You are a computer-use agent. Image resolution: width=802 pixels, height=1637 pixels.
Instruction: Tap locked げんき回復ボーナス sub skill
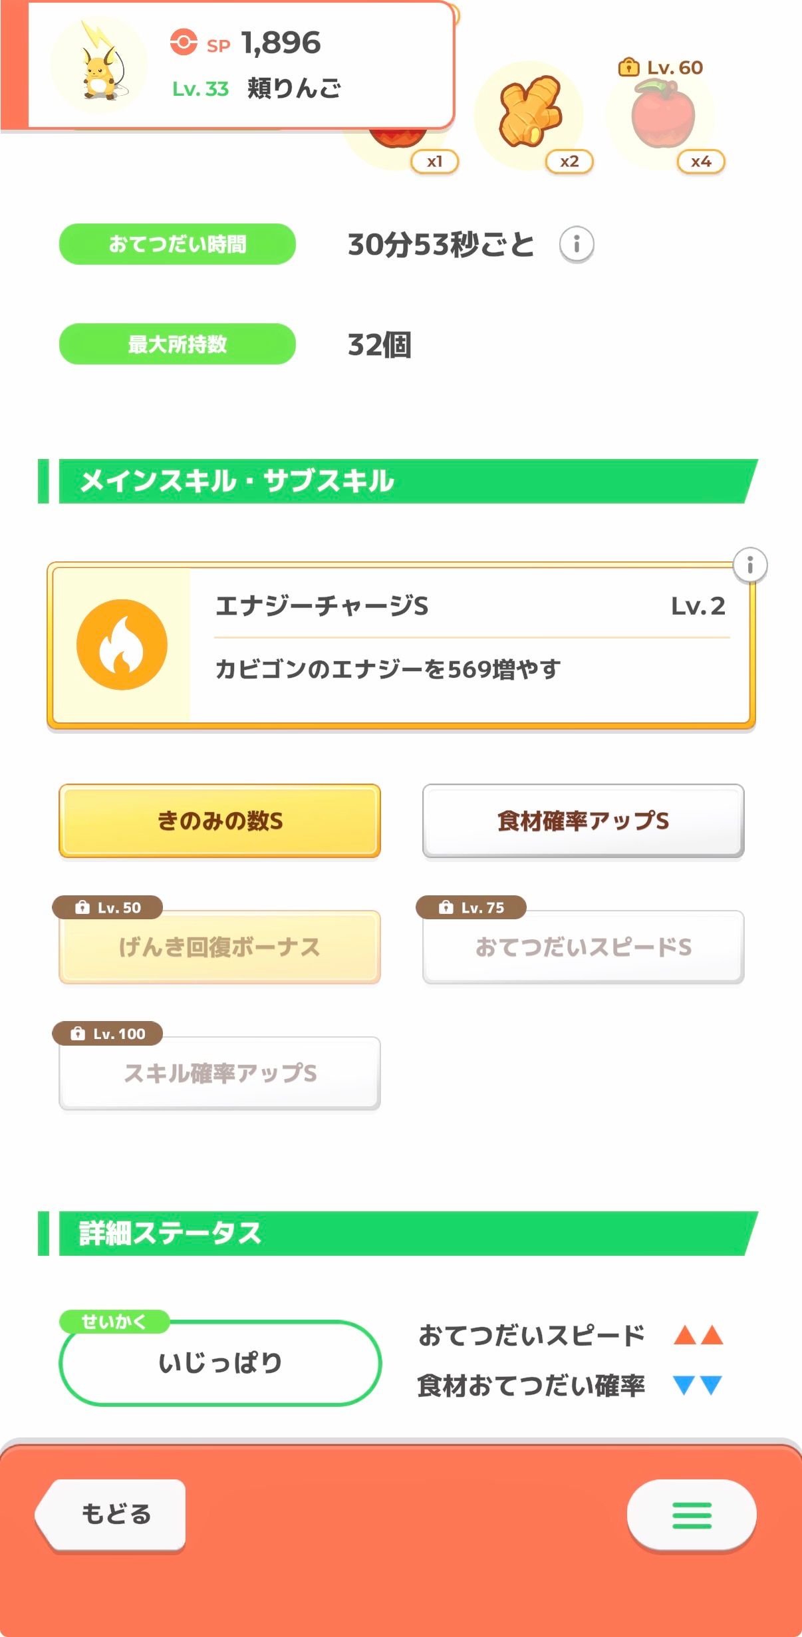pyautogui.click(x=219, y=947)
